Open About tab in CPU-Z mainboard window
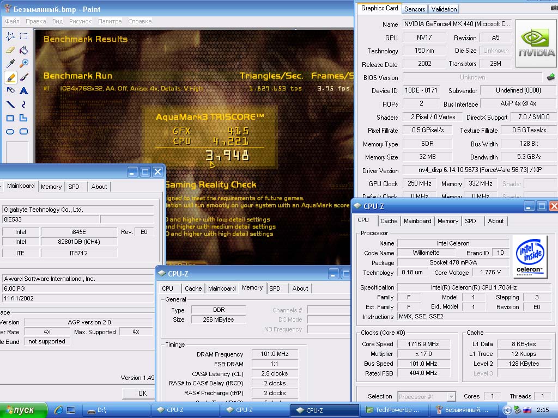Image resolution: width=558 pixels, height=418 pixels. [x=99, y=187]
